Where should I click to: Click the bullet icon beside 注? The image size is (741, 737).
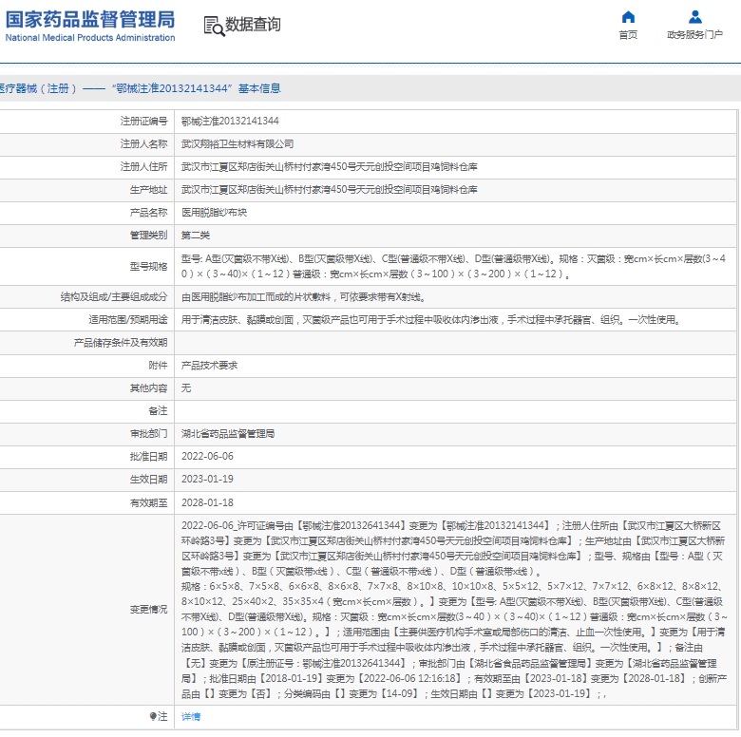[x=153, y=717]
